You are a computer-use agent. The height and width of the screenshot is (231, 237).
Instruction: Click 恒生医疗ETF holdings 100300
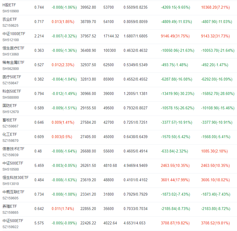tap(110, 50)
